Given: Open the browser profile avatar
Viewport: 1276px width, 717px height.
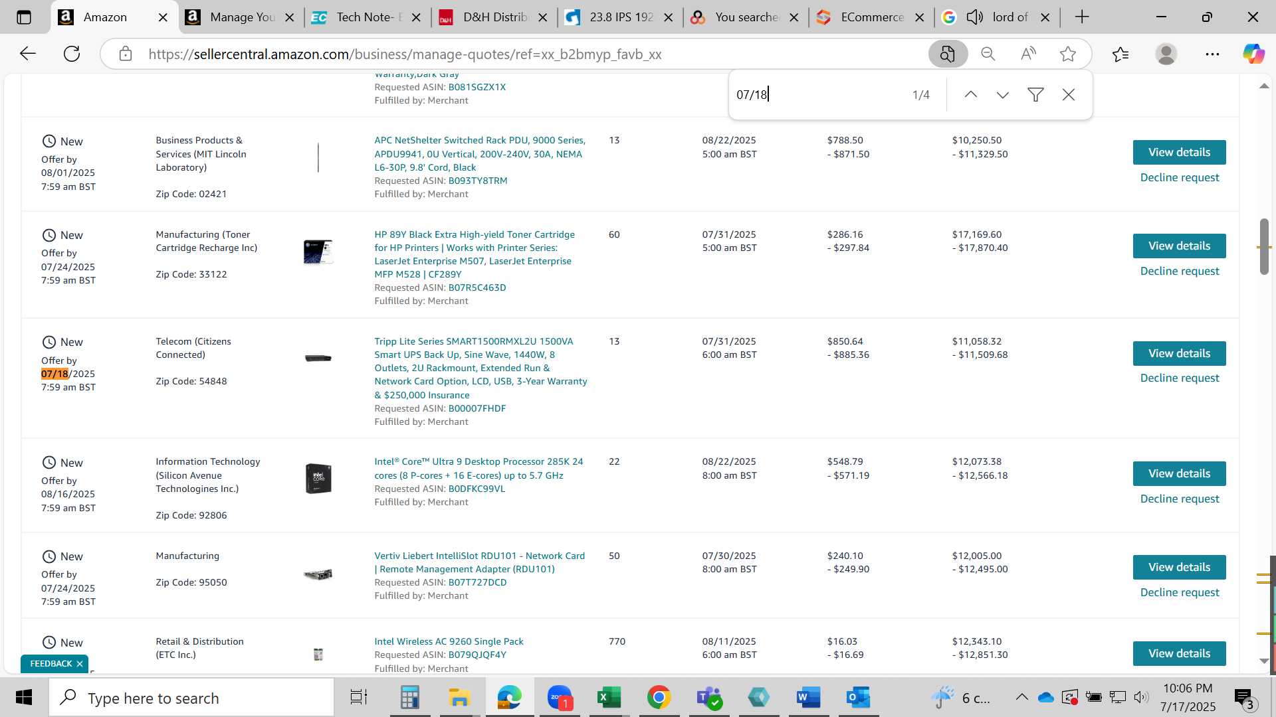Looking at the screenshot, I should point(1166,54).
